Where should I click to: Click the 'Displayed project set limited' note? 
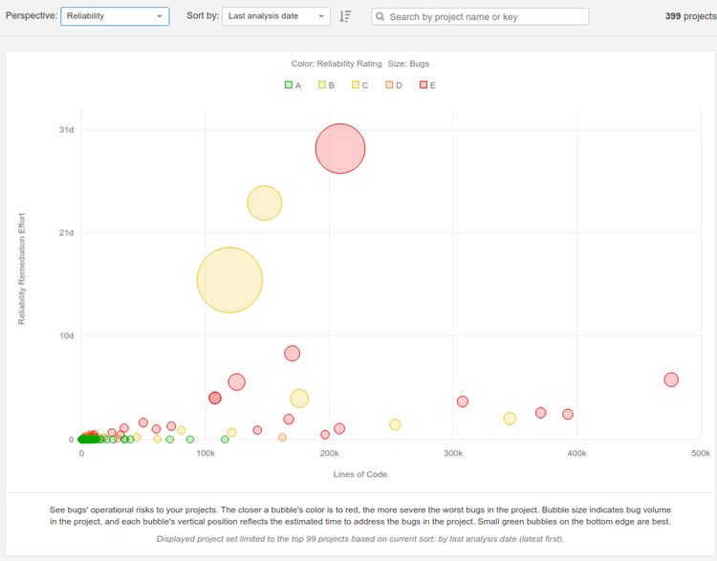click(x=360, y=539)
